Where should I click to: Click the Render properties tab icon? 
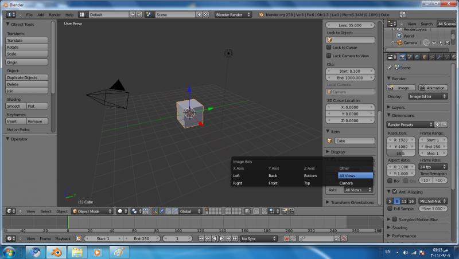[x=403, y=57]
